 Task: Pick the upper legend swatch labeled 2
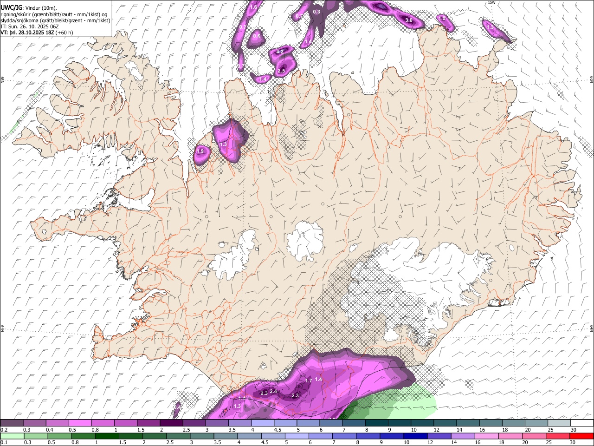click(x=172, y=423)
